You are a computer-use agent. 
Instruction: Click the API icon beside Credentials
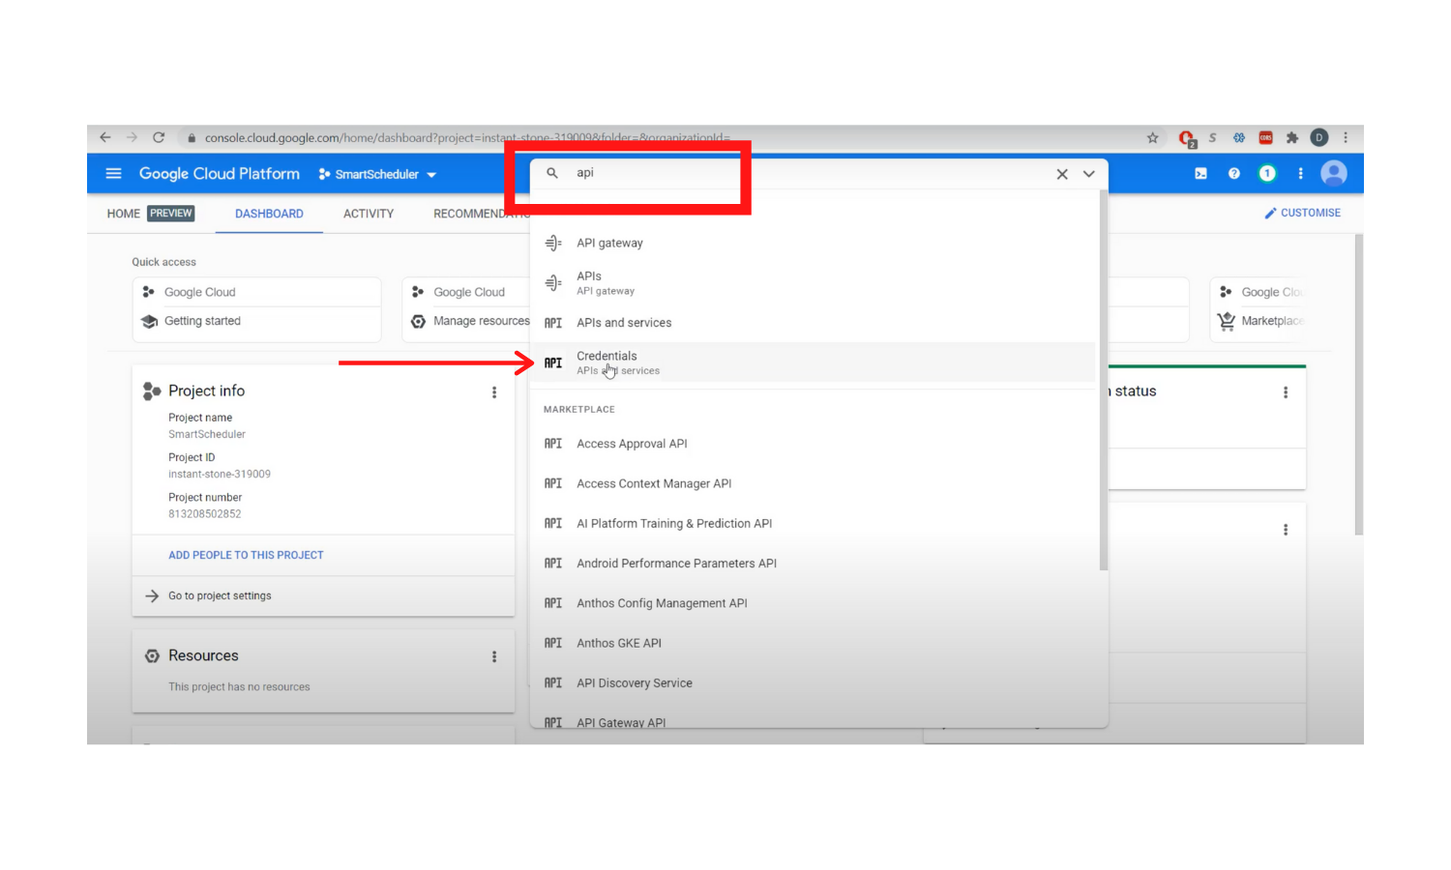pyautogui.click(x=553, y=362)
